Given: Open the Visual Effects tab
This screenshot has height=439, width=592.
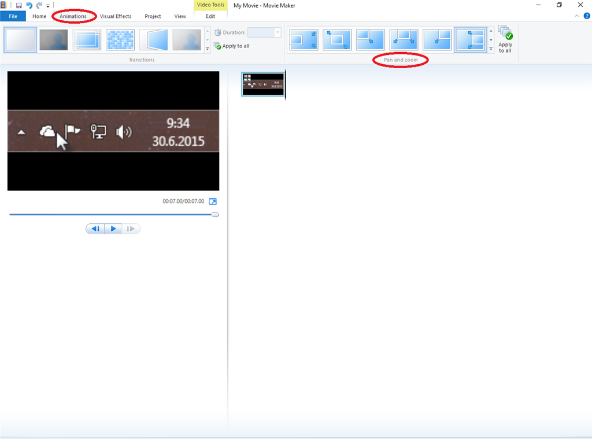Looking at the screenshot, I should tap(116, 16).
